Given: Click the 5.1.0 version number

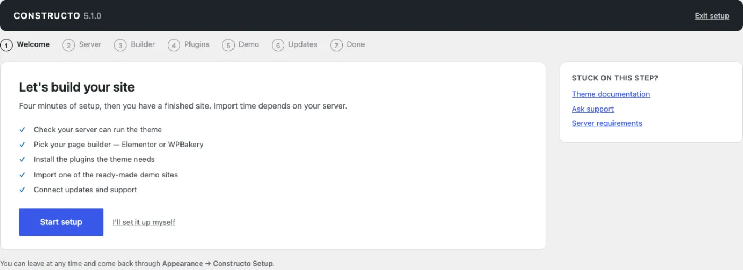Looking at the screenshot, I should pos(92,16).
